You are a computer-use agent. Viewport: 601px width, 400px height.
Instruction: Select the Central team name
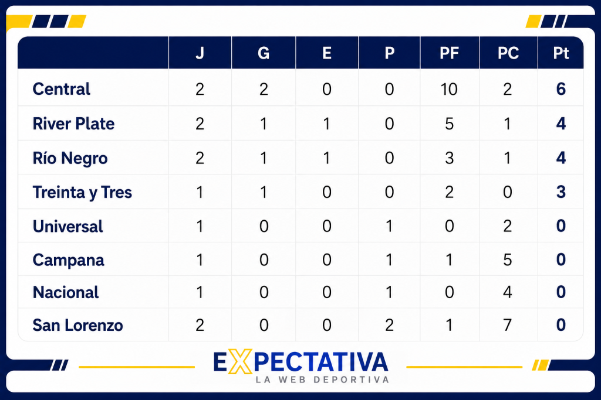[x=61, y=89]
